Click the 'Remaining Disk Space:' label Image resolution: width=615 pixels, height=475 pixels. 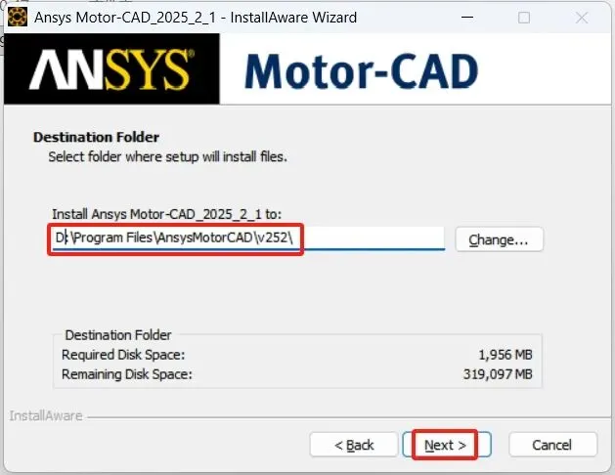(127, 374)
